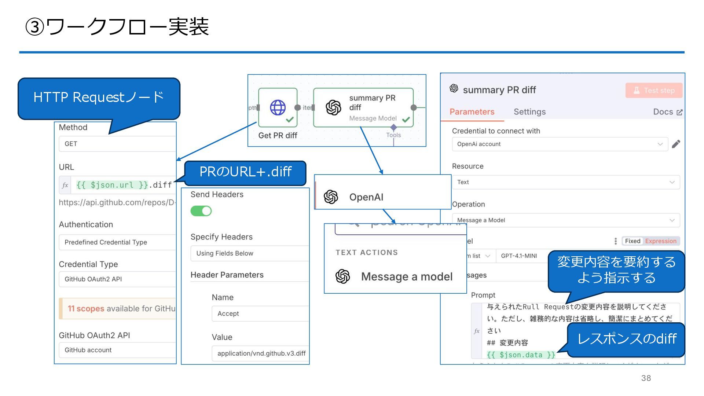This screenshot has height=396, width=704.
Task: Click the {{ $json.data }} expression in prompt
Action: coord(521,355)
